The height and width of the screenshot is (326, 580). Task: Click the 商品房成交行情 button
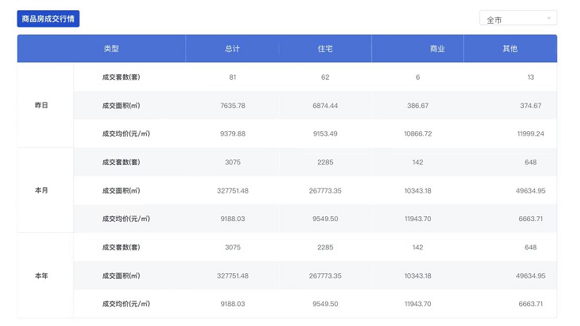click(x=48, y=19)
